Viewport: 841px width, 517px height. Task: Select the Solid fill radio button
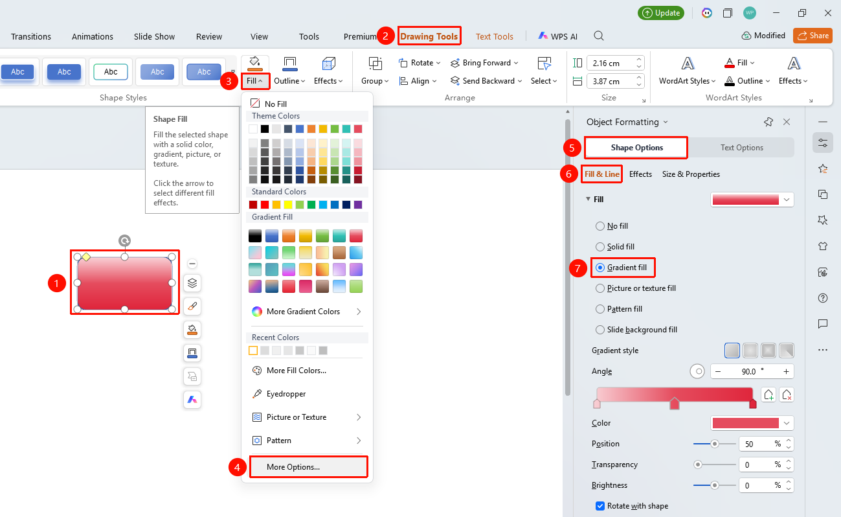(600, 247)
